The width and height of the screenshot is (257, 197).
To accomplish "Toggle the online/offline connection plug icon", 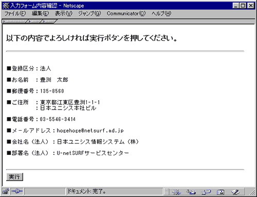I will pos(17,191).
